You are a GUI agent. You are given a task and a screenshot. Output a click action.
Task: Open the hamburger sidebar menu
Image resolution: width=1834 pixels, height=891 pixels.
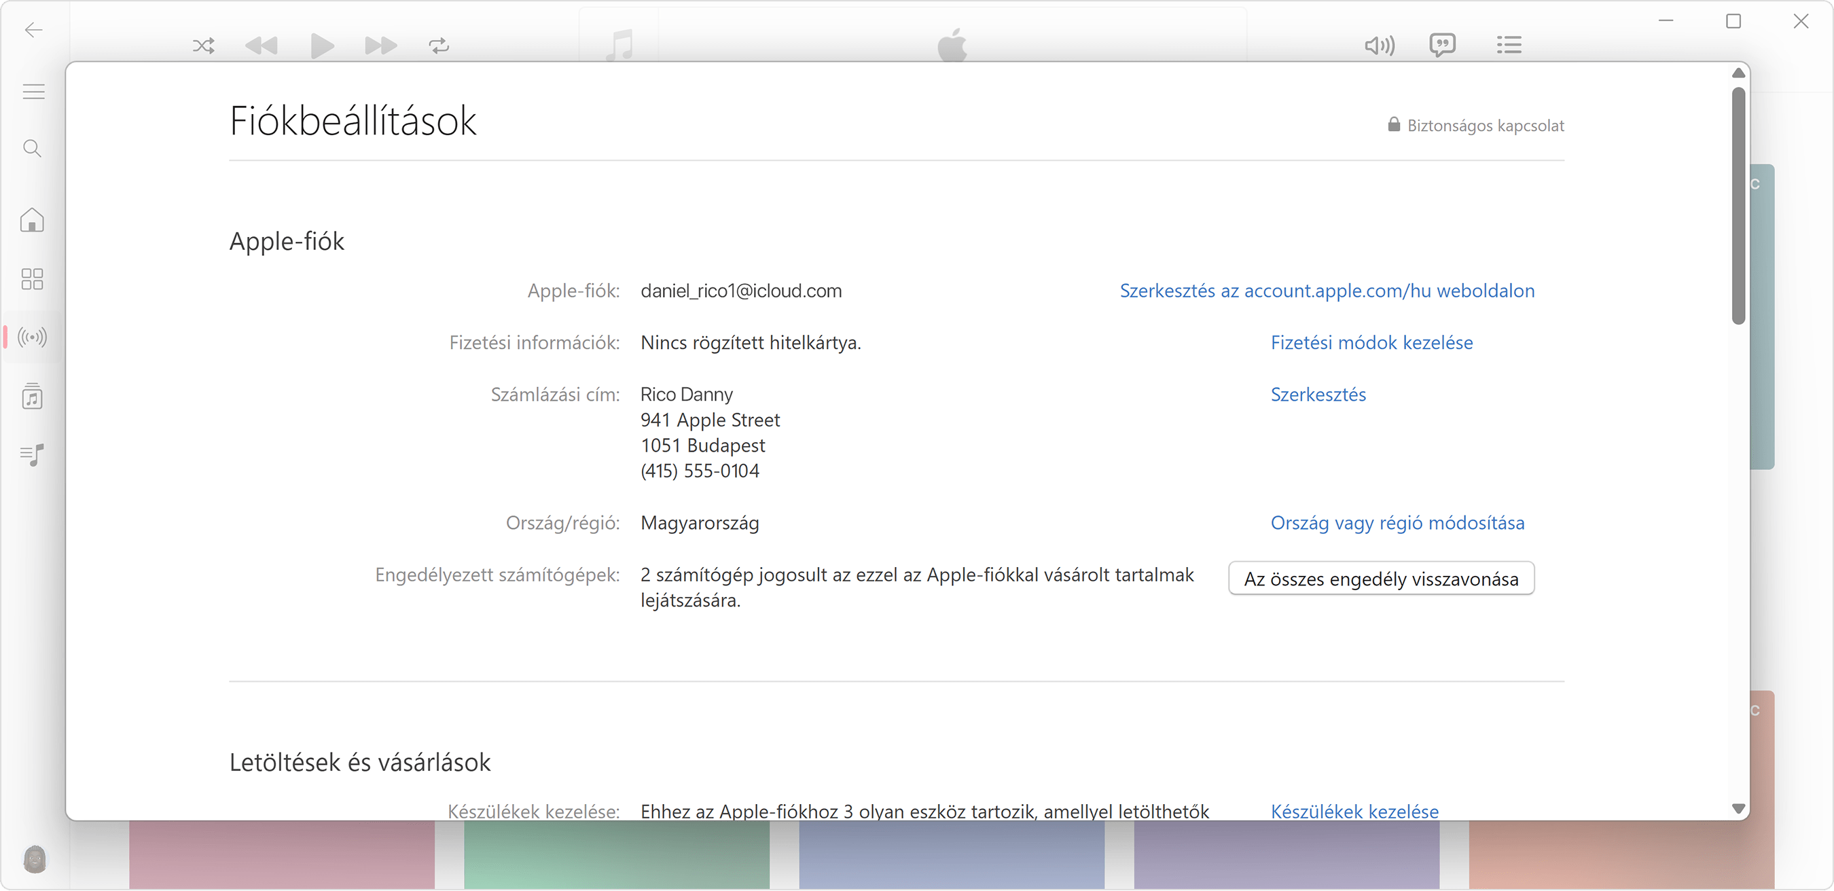[33, 92]
